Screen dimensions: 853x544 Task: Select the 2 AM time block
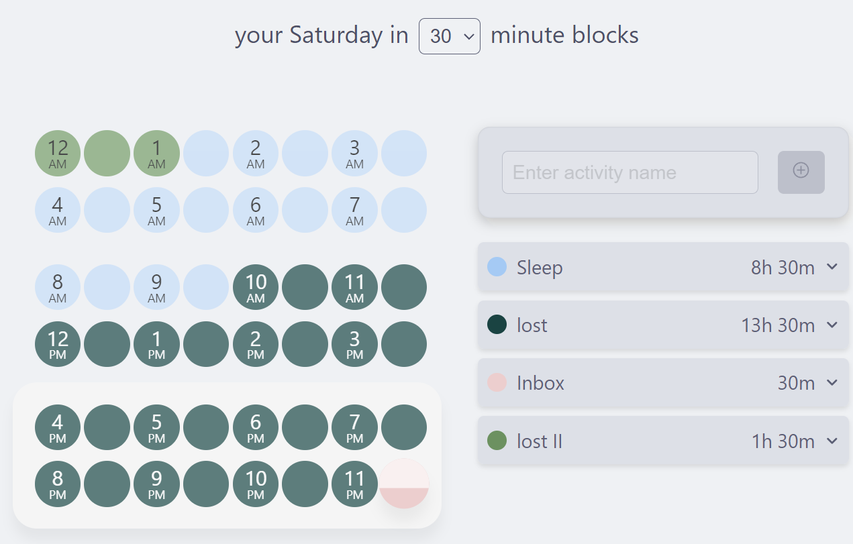click(256, 153)
